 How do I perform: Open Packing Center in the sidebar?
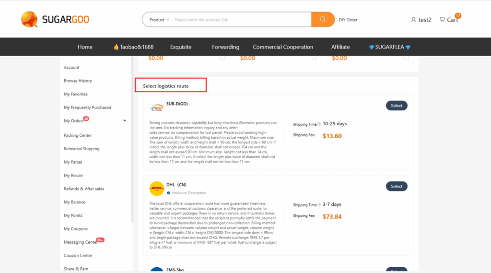(x=78, y=135)
